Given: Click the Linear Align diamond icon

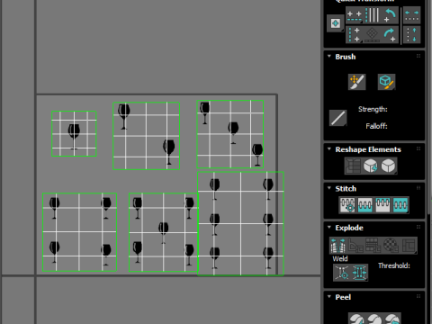Looking at the screenshot, I should click(373, 35).
